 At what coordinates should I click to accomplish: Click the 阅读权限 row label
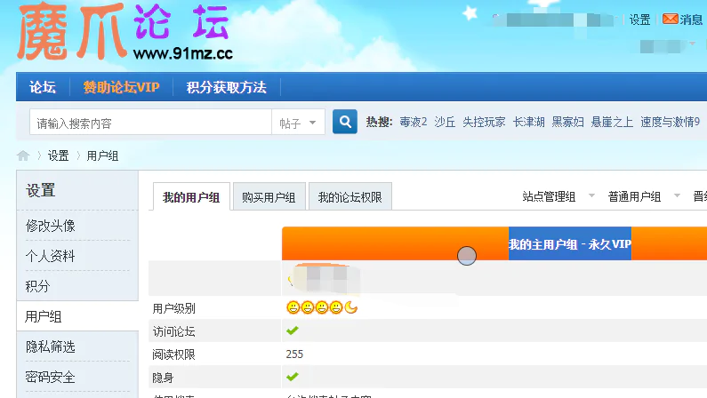(x=173, y=354)
